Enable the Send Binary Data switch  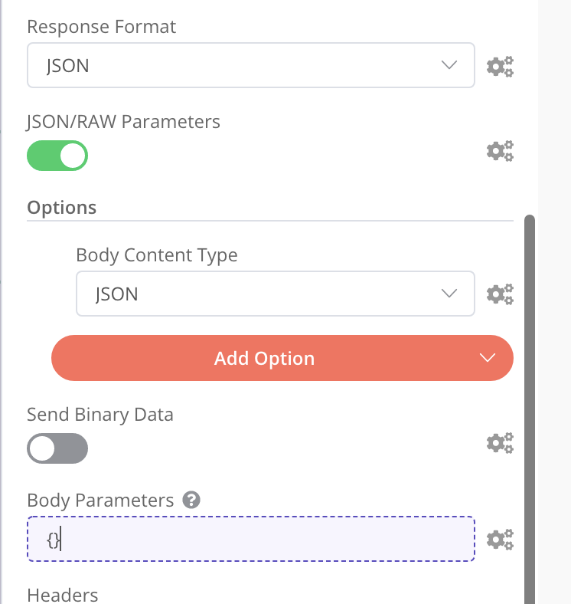[x=57, y=448]
